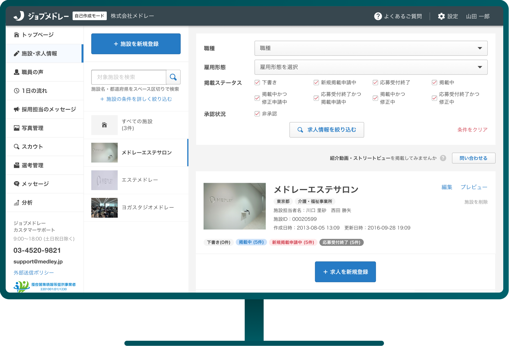This screenshot has width=509, height=346.
Task: Click 施設を削除 link
Action: pos(476,202)
